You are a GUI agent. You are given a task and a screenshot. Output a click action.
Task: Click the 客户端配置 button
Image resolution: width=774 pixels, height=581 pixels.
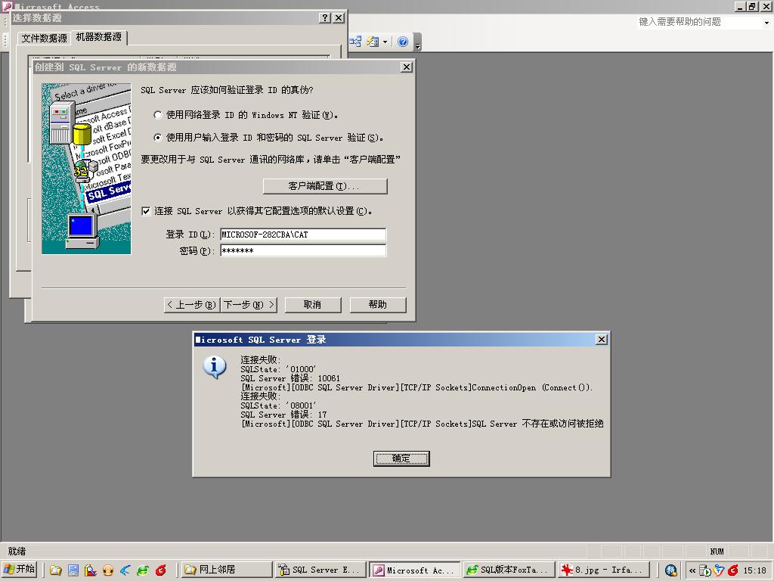pos(325,186)
